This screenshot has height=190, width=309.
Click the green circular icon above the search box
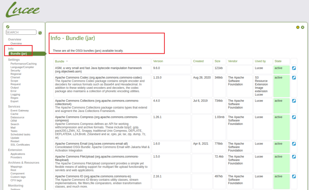(8, 27)
